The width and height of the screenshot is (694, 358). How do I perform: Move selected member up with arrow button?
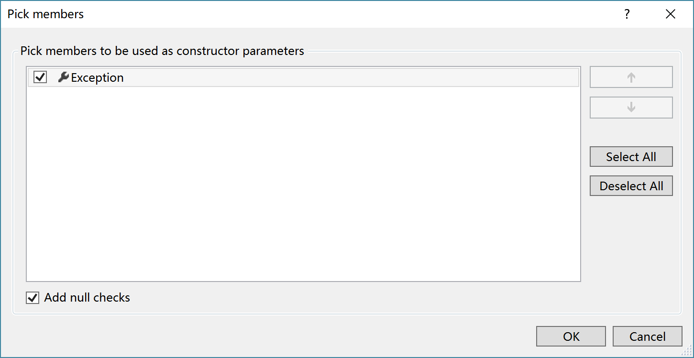point(631,77)
